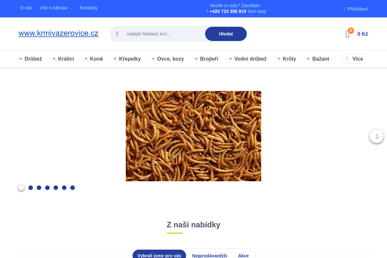Viewport: 387px width, 258px height.
Task: Call the +420 733 356 919 number link
Action: pos(228,11)
